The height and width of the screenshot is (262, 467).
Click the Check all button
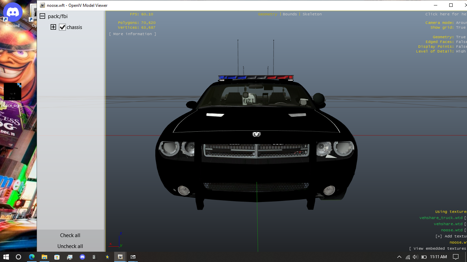tap(70, 235)
